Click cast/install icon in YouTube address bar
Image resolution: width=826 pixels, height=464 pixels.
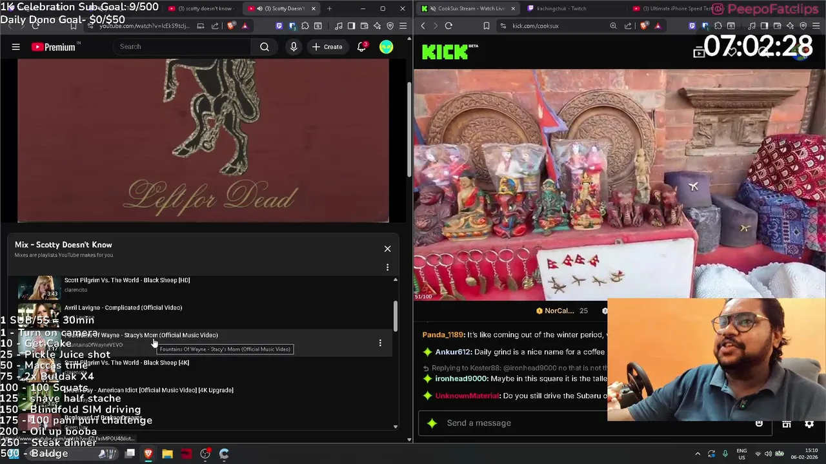click(201, 26)
